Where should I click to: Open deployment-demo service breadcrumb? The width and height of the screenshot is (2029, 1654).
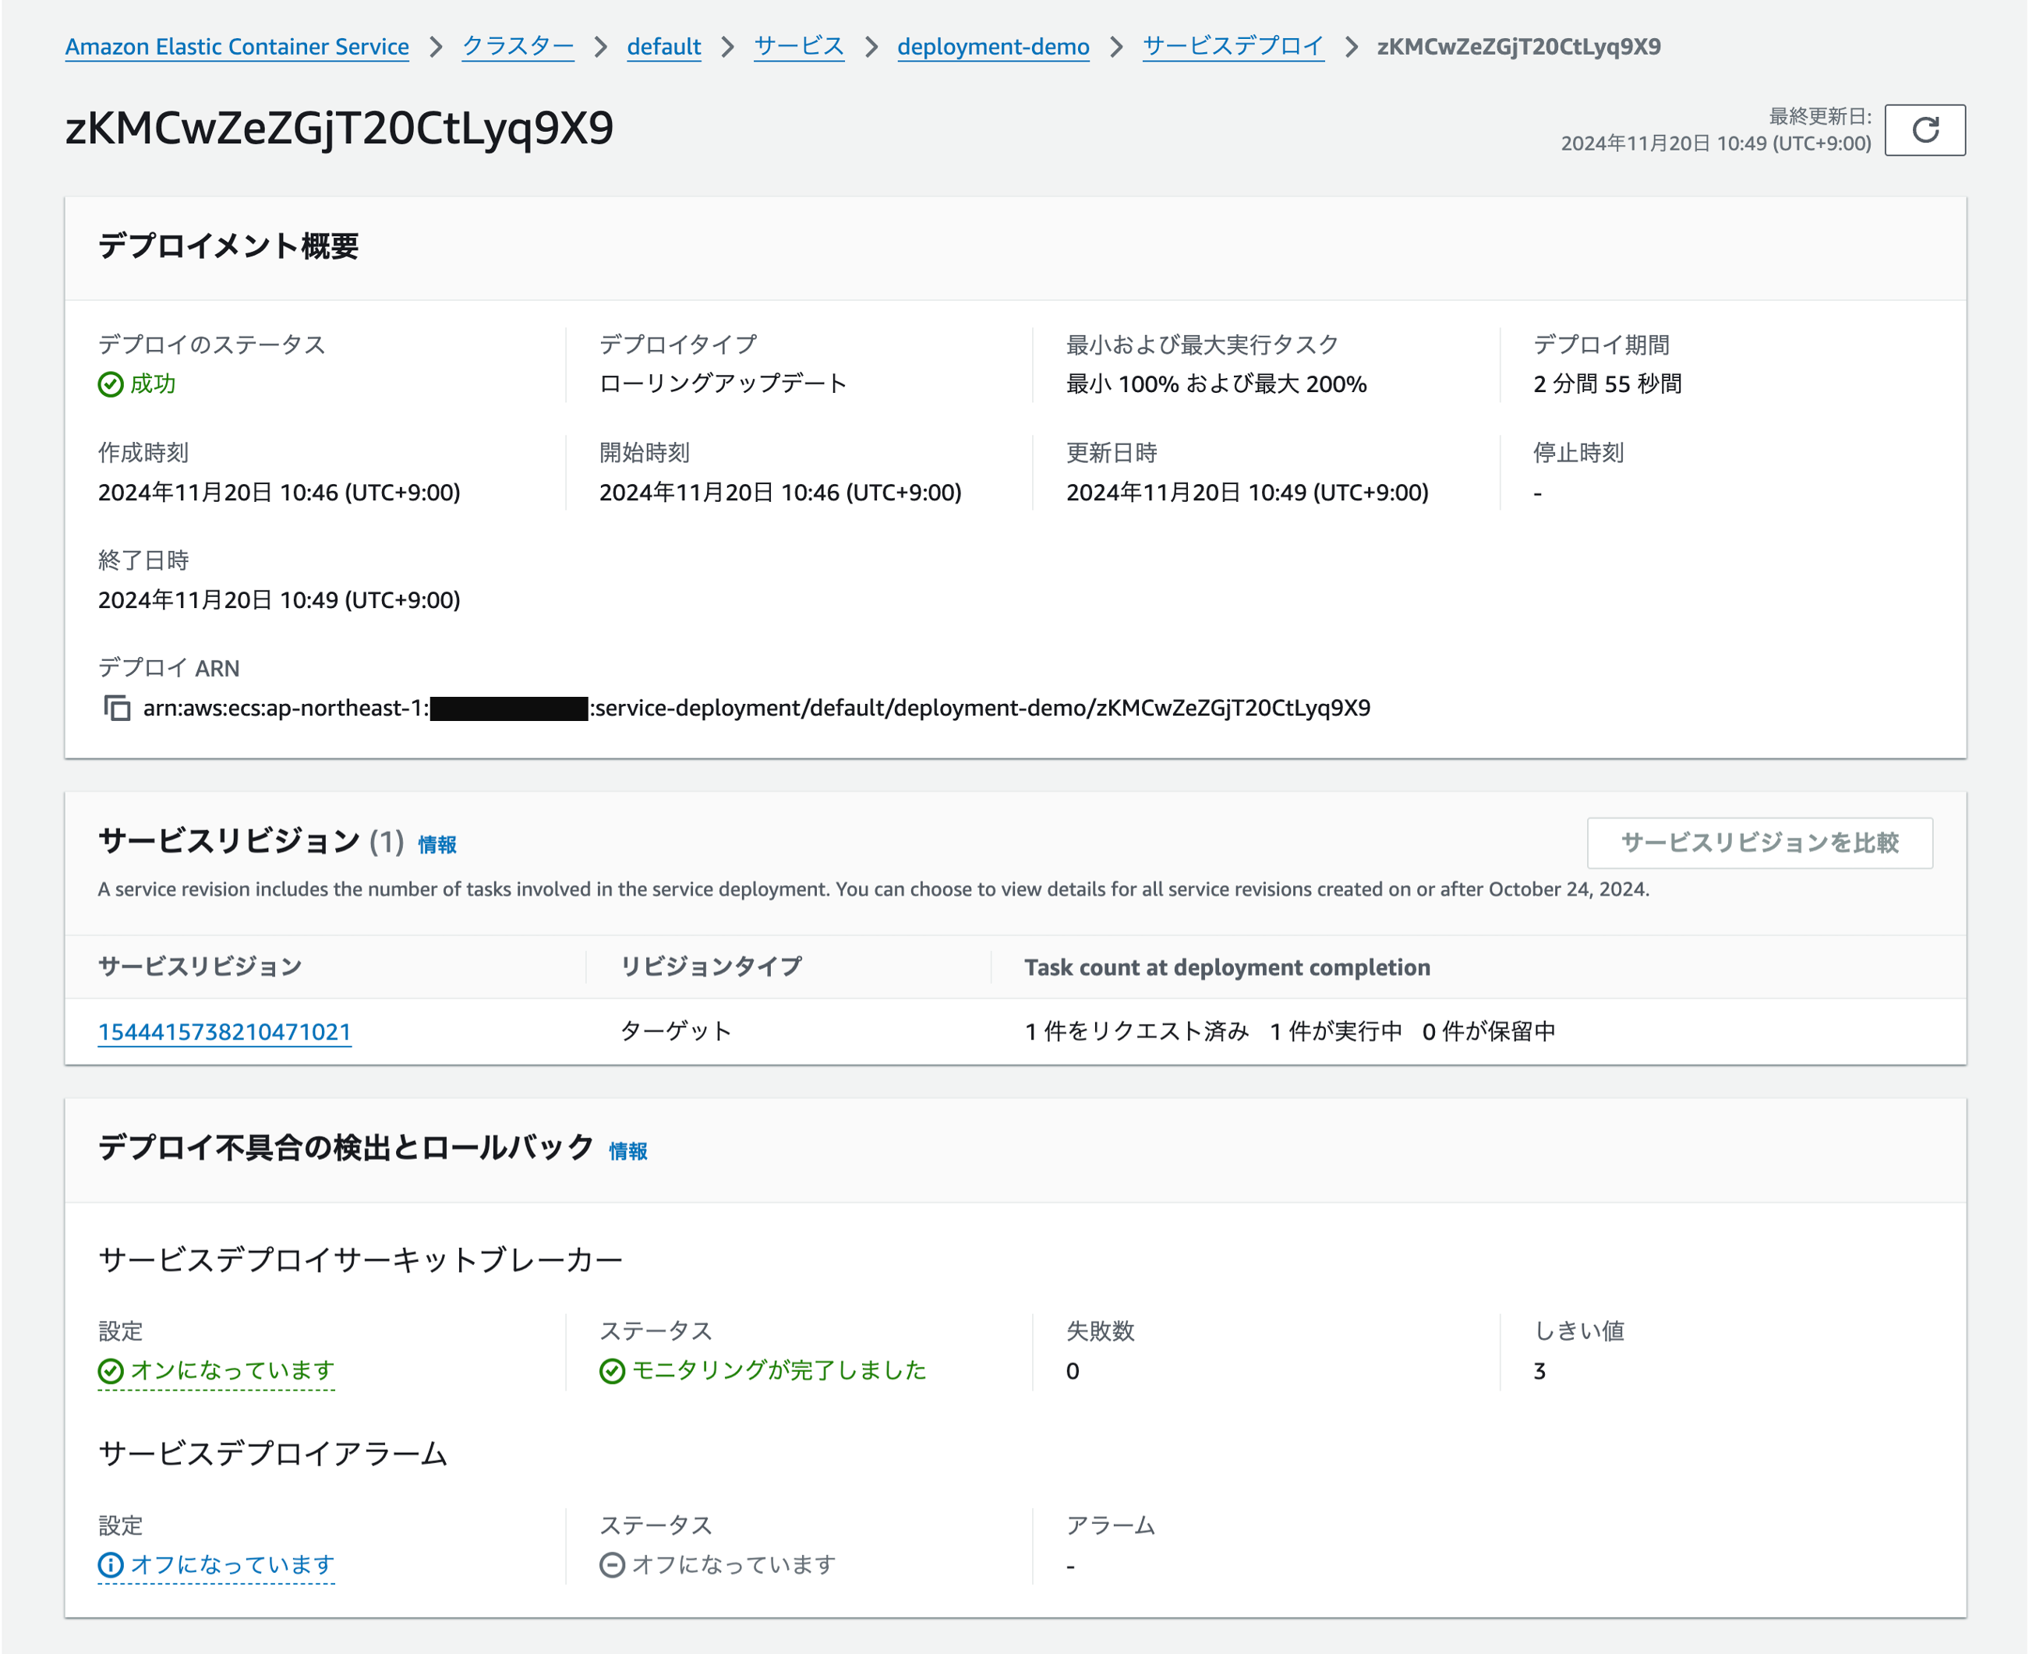992,47
